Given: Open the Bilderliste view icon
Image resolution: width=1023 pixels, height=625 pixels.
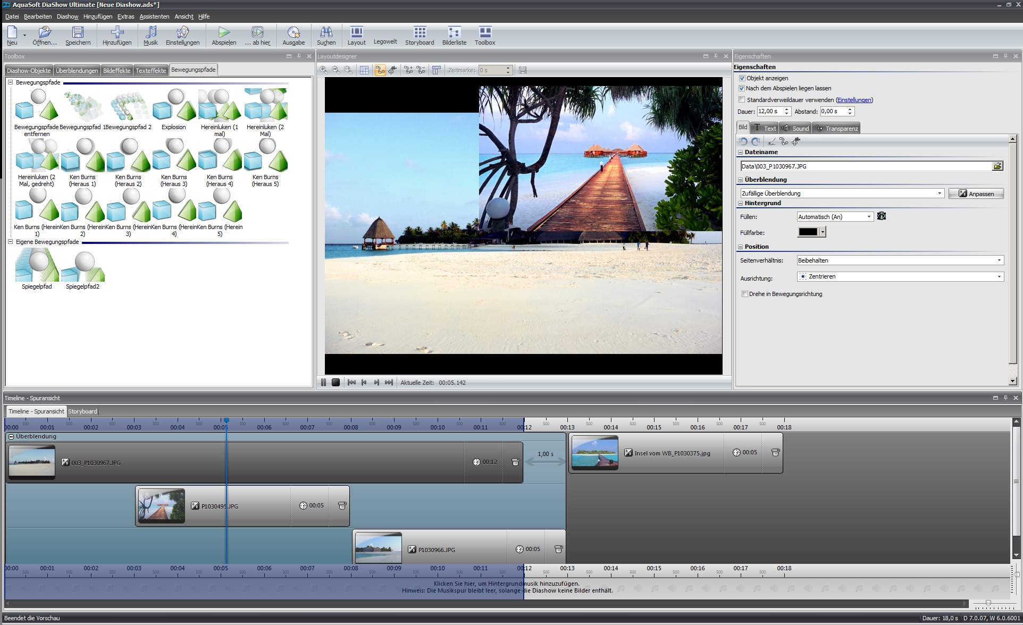Looking at the screenshot, I should 454,35.
